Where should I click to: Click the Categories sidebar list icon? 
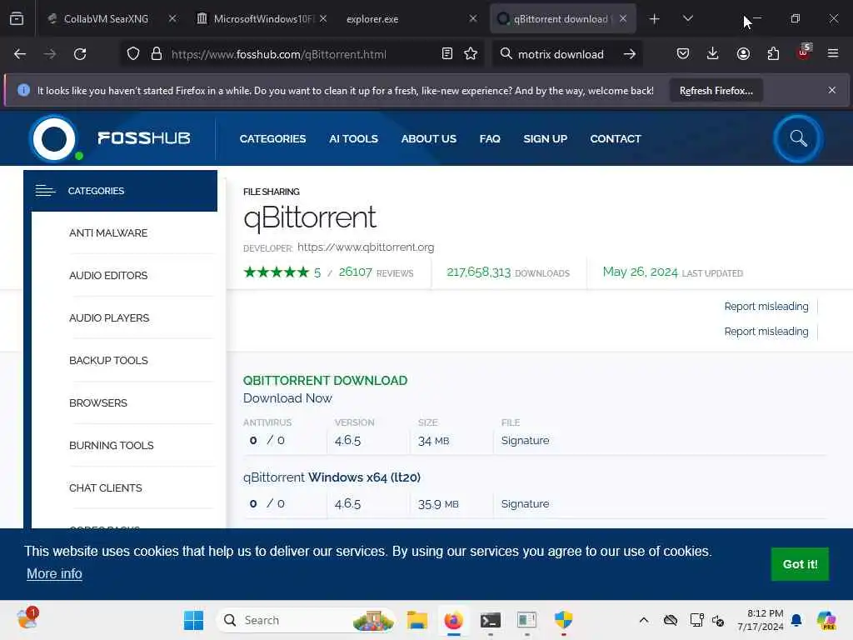[45, 191]
